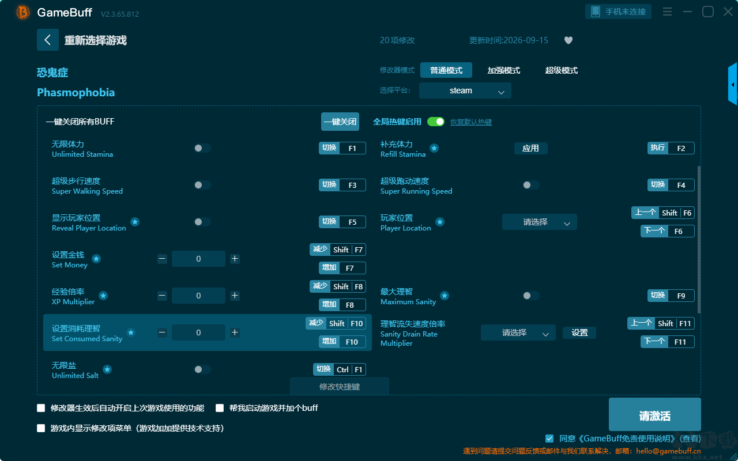This screenshot has width=738, height=461.
Task: Toggle Unlimited Stamina switch
Action: 202,148
